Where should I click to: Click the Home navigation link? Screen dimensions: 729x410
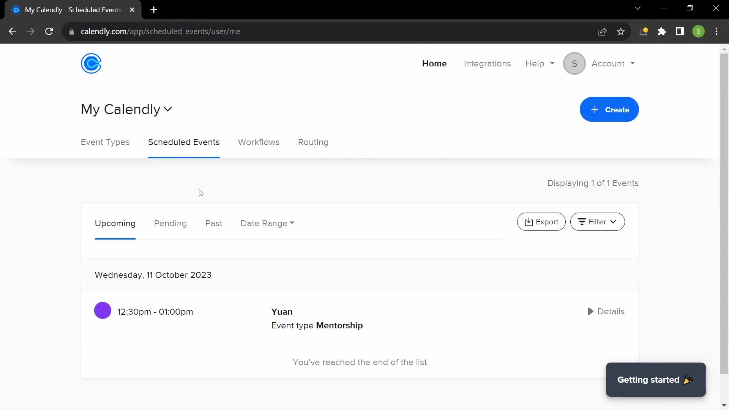(434, 63)
